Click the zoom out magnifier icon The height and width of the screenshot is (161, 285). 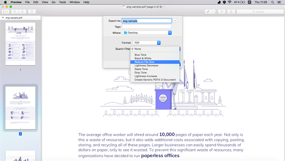pos(15,12)
